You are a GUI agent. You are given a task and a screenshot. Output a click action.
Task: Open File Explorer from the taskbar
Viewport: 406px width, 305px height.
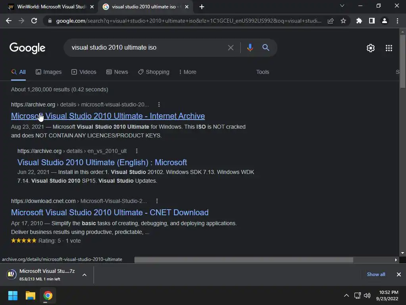click(x=30, y=295)
